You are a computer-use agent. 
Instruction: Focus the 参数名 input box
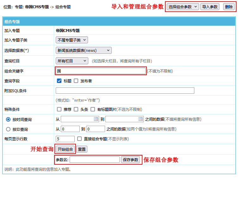pyautogui.click(x=95, y=160)
